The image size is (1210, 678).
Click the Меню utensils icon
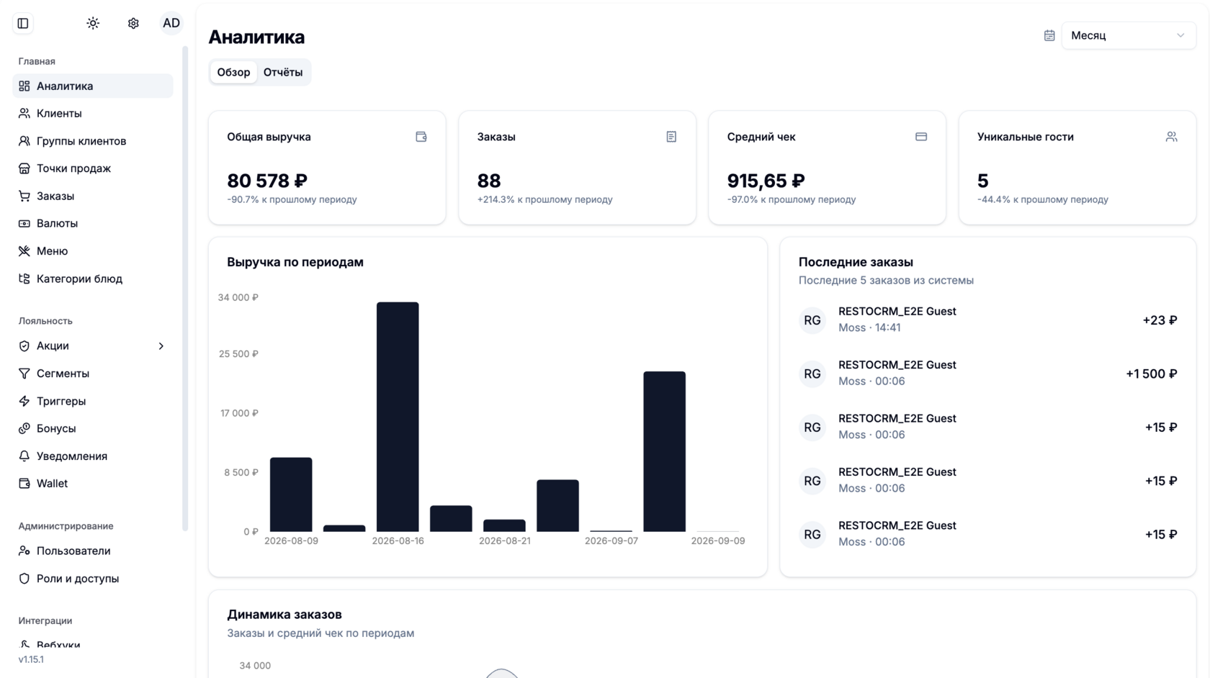(24, 251)
